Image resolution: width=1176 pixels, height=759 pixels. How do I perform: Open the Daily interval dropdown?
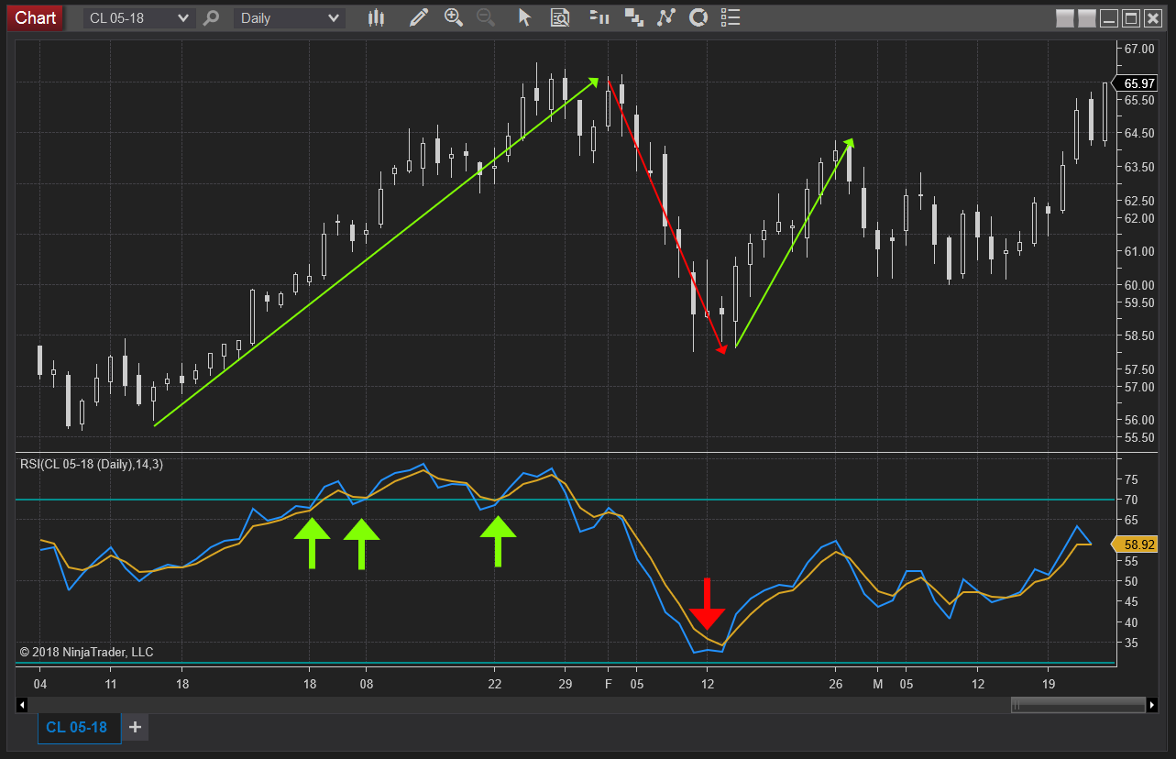point(289,18)
